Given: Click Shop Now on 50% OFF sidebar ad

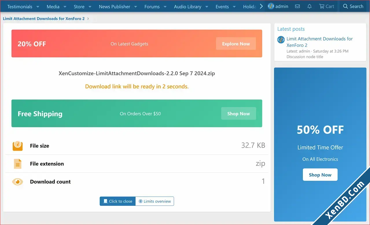Looking at the screenshot, I should click(320, 175).
